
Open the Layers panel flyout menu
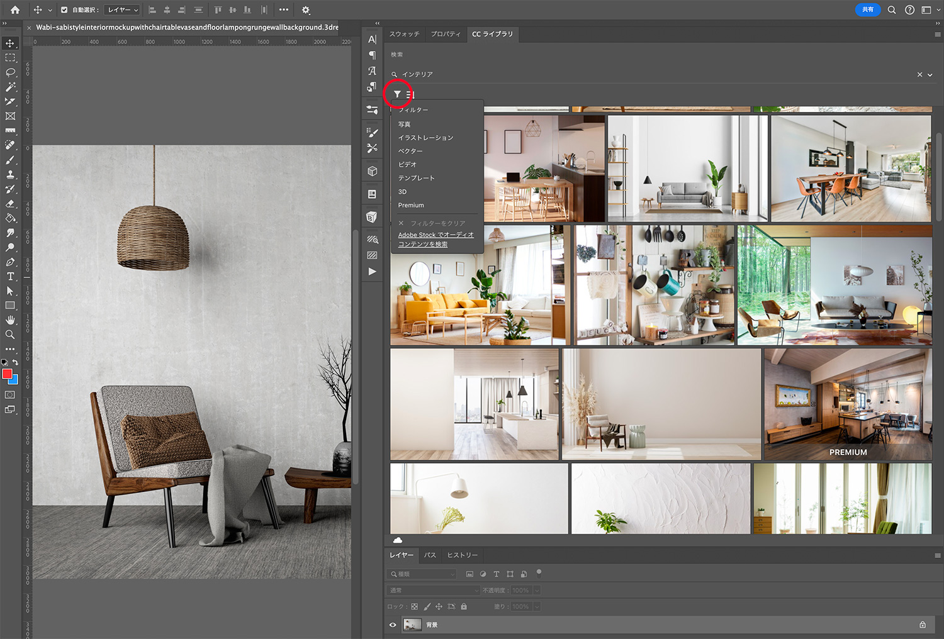point(937,555)
